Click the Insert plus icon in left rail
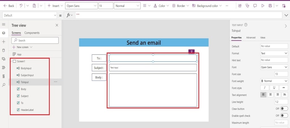This screenshot has height=128, width=290. (x=4, y=42)
